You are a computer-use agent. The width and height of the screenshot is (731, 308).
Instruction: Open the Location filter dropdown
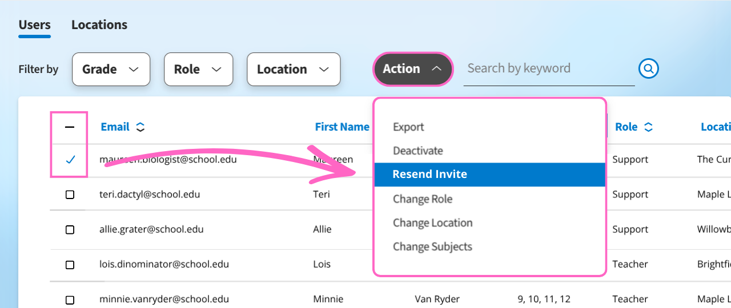point(294,69)
